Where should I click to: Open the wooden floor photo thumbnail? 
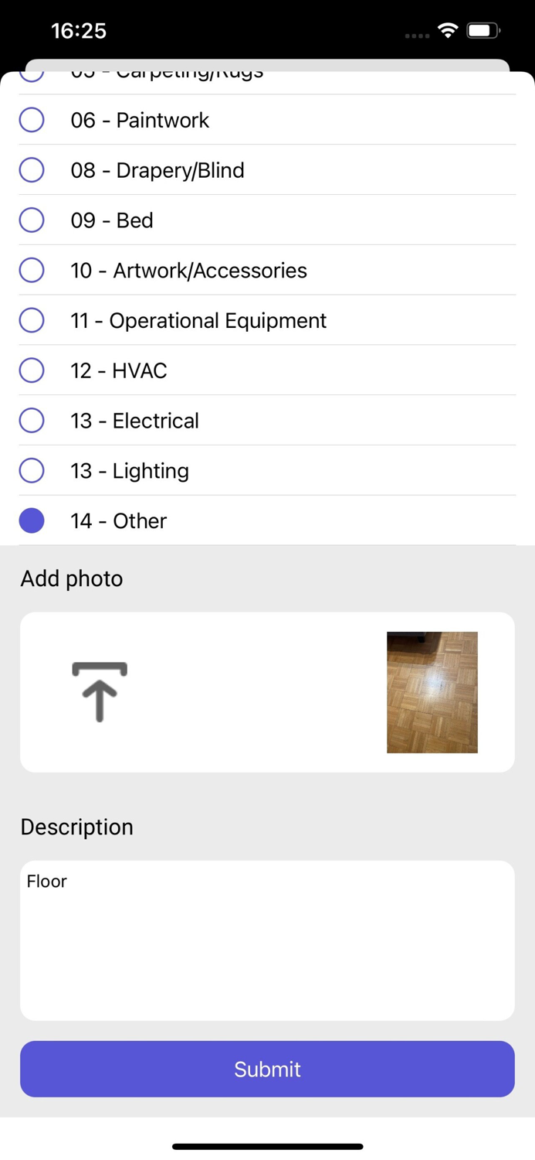tap(432, 692)
